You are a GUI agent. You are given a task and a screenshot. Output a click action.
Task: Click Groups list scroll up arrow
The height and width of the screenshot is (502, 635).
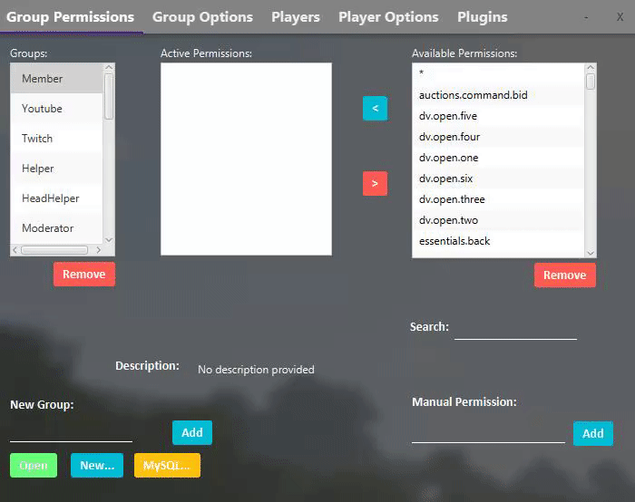(x=109, y=67)
